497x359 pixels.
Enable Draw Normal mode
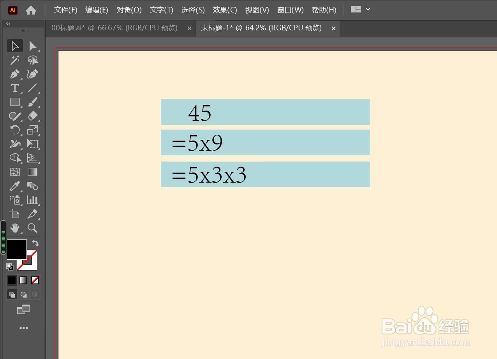(x=12, y=294)
